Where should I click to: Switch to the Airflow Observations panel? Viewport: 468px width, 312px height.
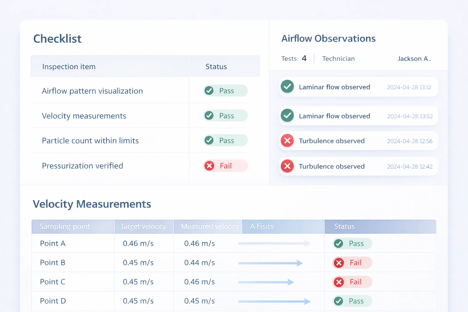[328, 38]
